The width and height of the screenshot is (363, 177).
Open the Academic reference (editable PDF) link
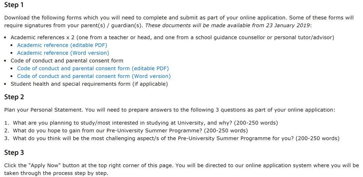tap(62, 45)
